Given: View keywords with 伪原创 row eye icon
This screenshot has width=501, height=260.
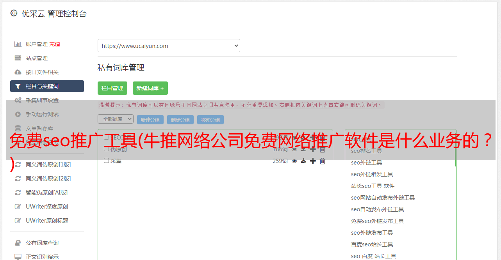Looking at the screenshot, I should tap(294, 149).
